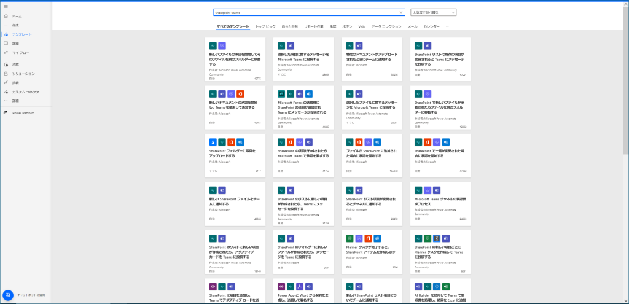
Task: Click the page's vertical scrollbar thumb
Action: tap(626, 80)
